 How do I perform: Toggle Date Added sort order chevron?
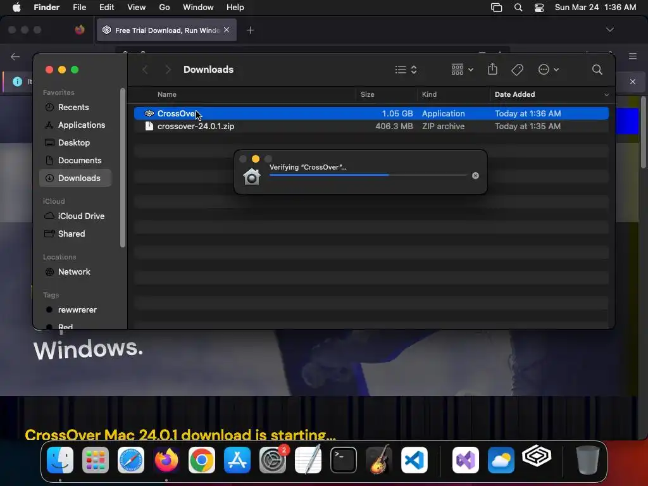[x=606, y=95]
